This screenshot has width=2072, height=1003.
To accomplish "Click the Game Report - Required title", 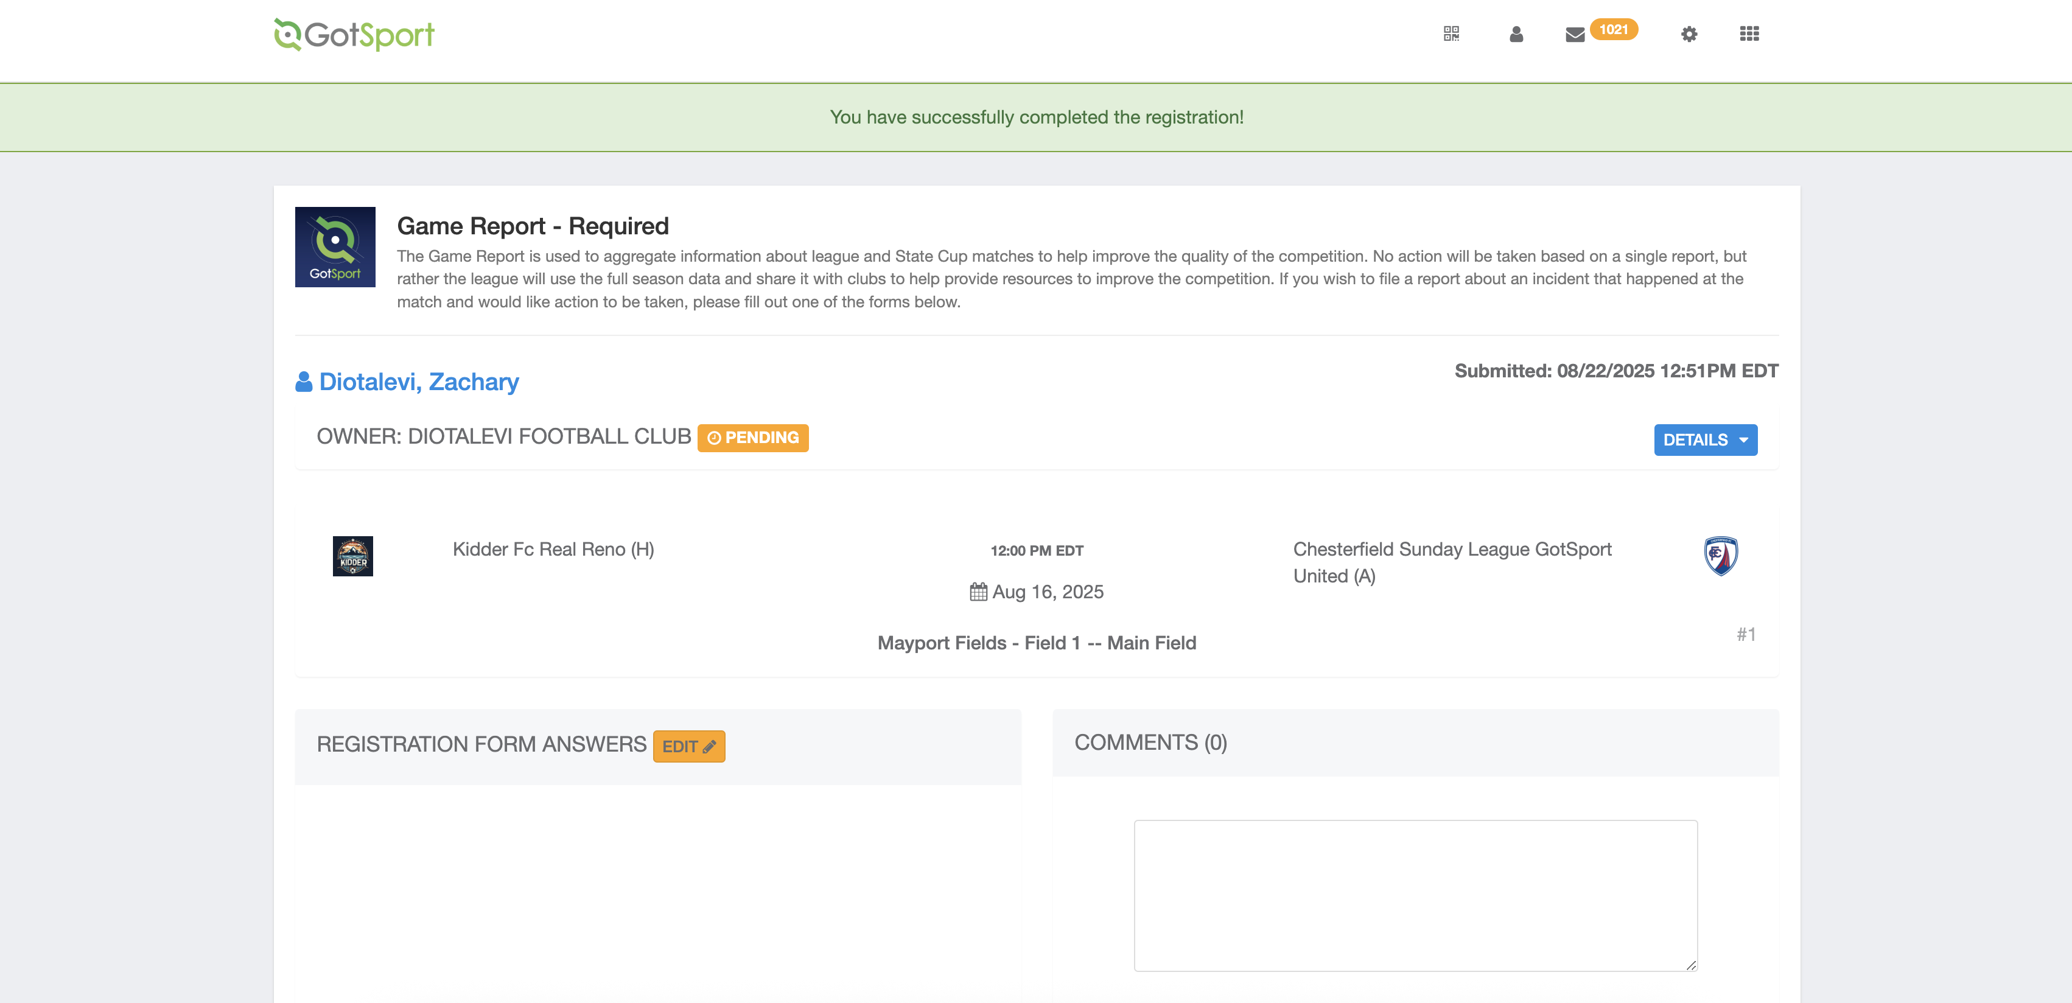I will [533, 226].
